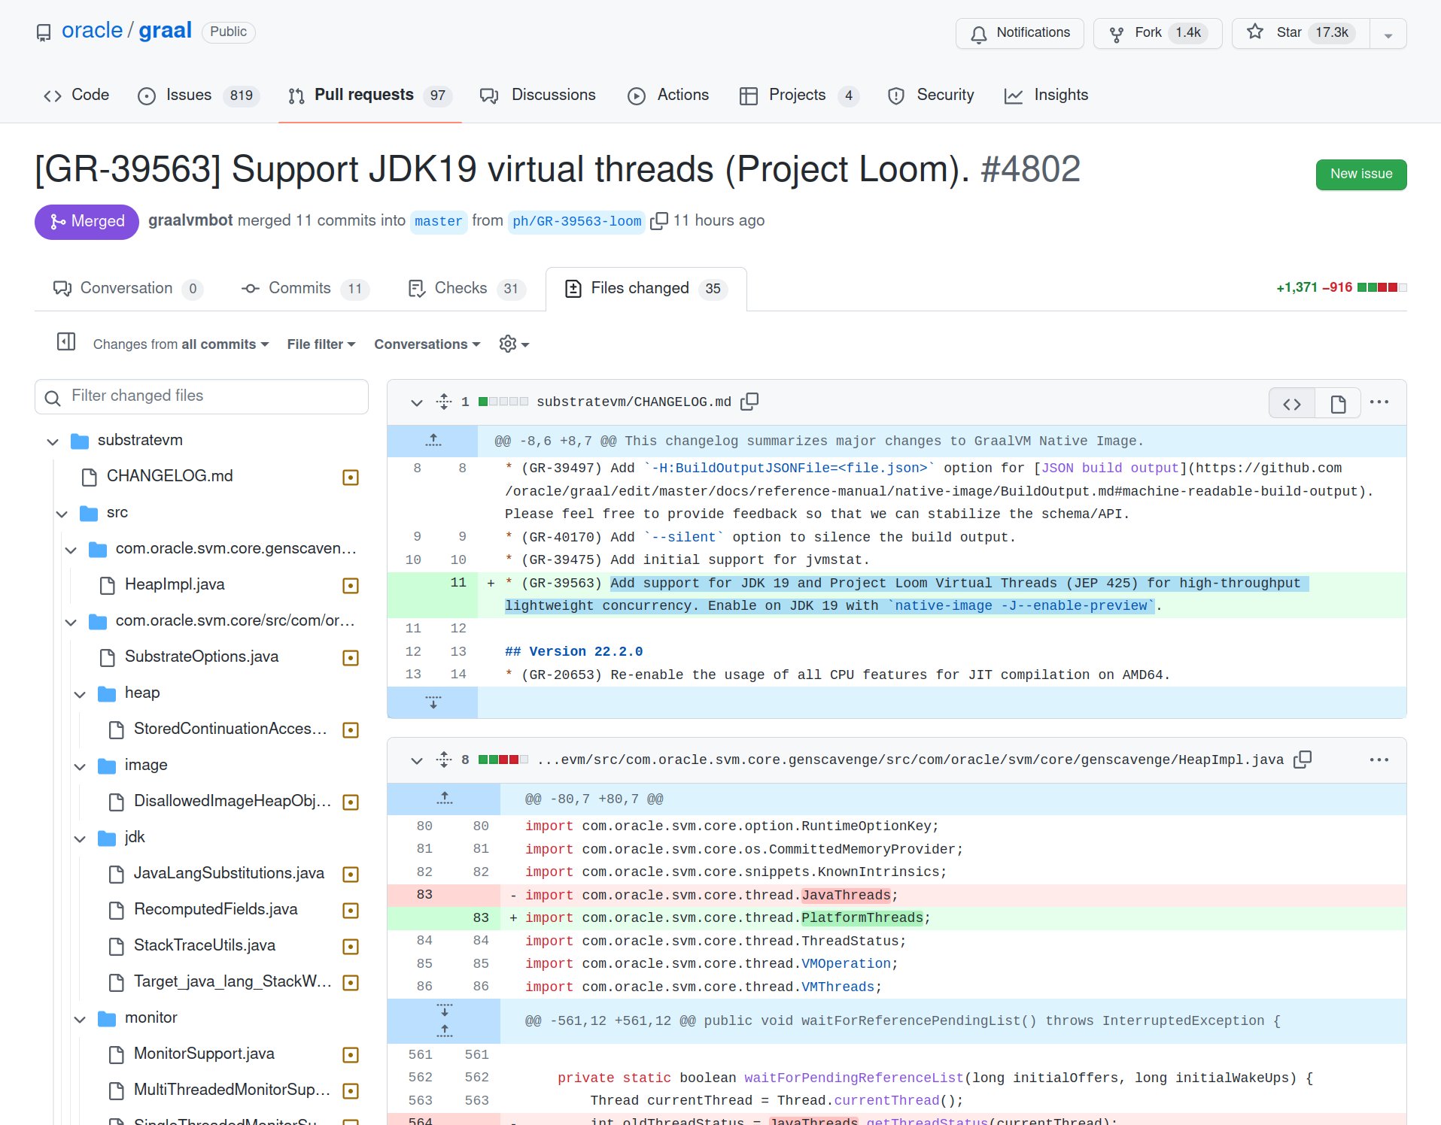This screenshot has width=1441, height=1125.
Task: Open the File filter dropdown
Action: [321, 344]
